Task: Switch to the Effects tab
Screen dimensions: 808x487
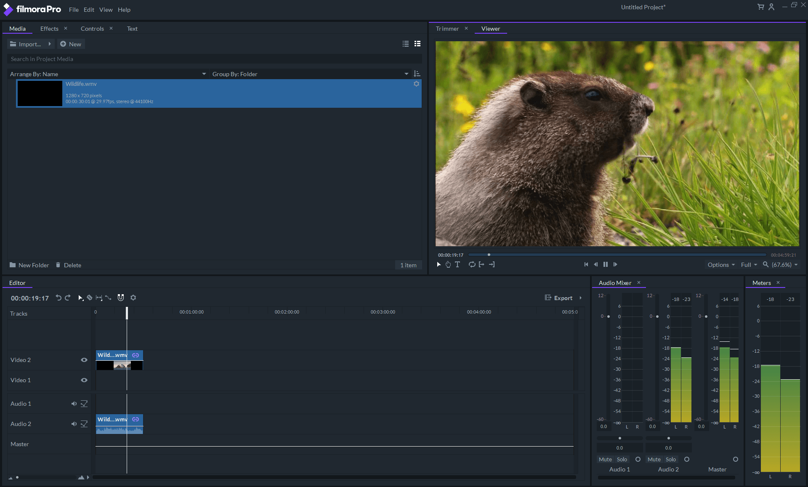Action: pos(49,28)
